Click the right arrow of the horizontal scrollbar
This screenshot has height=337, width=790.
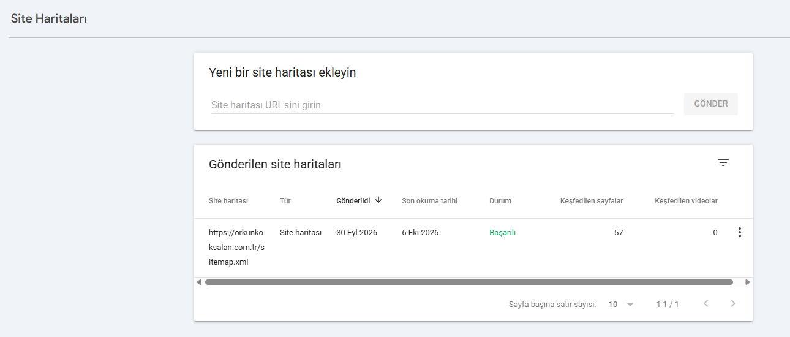[x=747, y=282]
